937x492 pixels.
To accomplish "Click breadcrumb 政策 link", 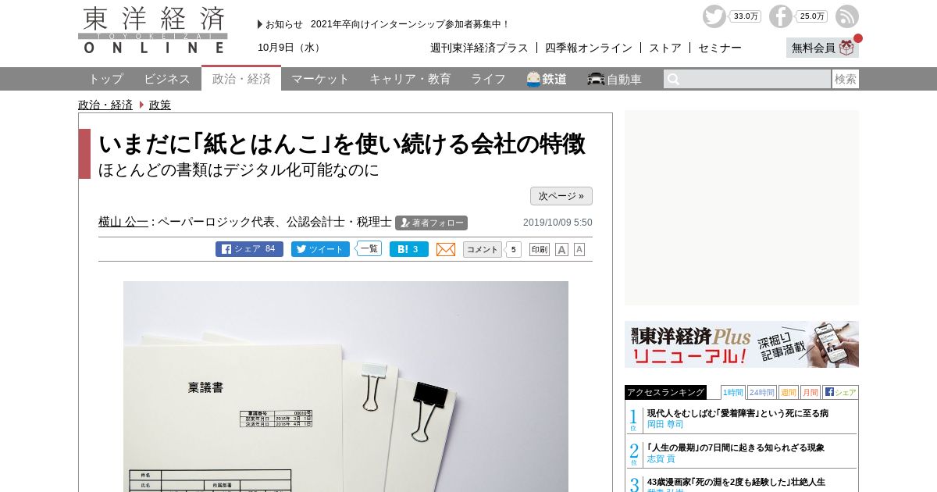I will 160,105.
